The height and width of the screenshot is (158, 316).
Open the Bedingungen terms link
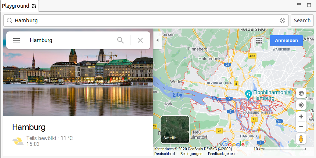click(191, 154)
